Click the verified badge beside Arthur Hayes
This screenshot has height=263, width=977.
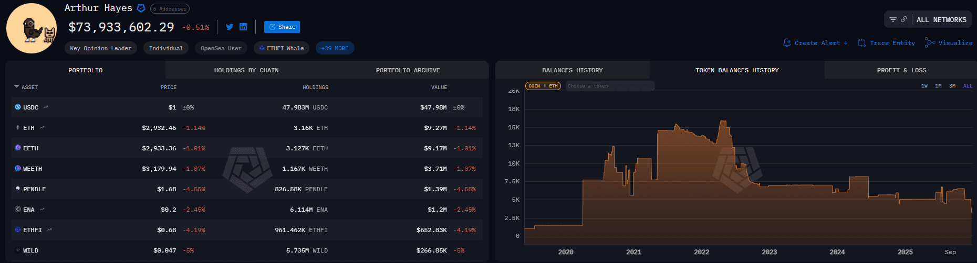(x=141, y=8)
